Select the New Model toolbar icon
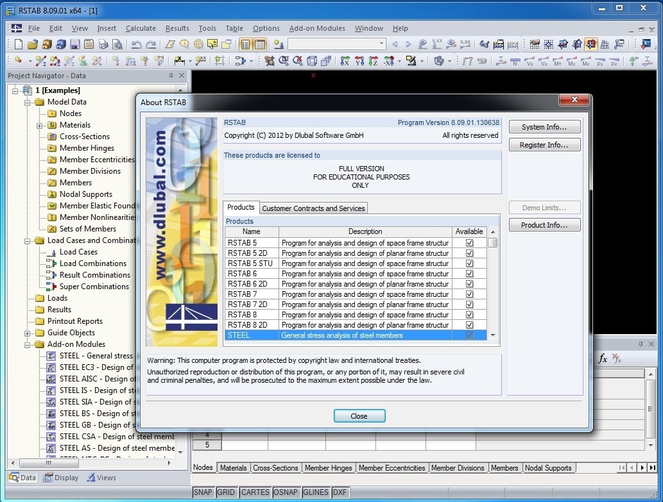Viewport: 663px width, 502px height. [x=17, y=44]
